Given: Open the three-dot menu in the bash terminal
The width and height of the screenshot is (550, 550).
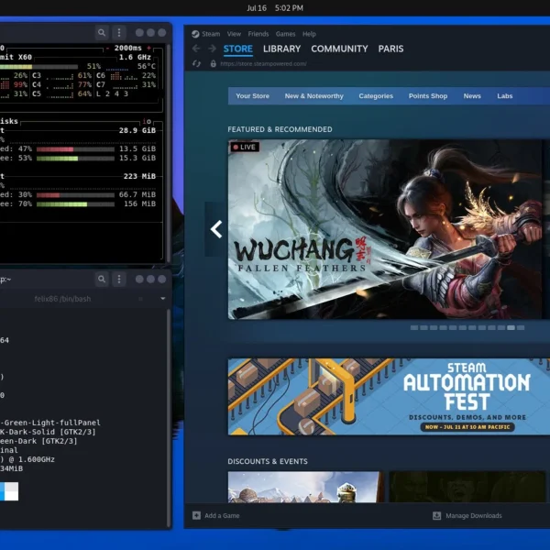Looking at the screenshot, I should pos(119,279).
